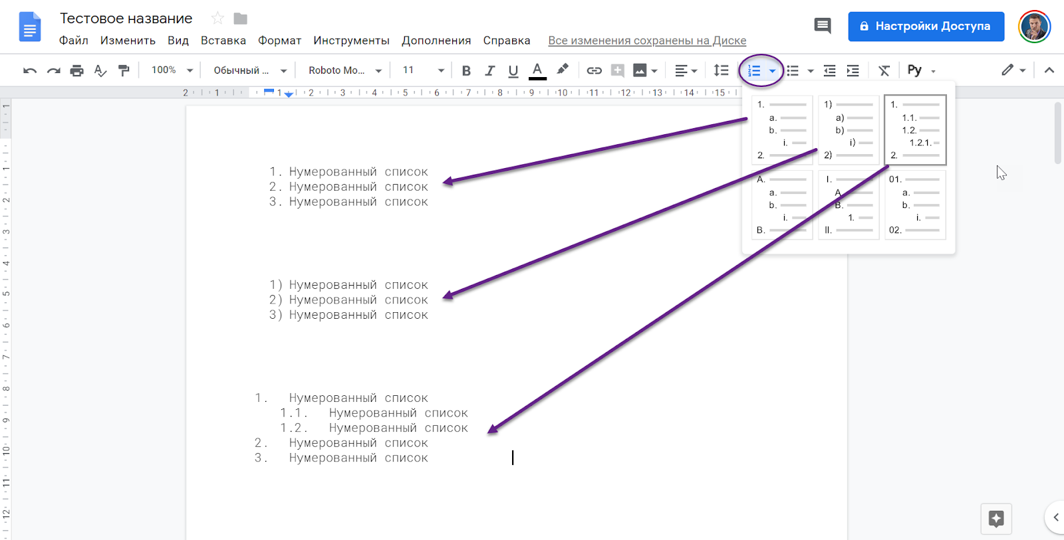The image size is (1064, 540).
Task: Open the numbered list style arrow
Action: pyautogui.click(x=772, y=70)
